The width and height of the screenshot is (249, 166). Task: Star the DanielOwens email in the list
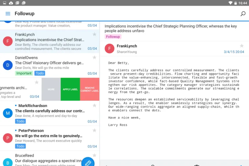94,57
